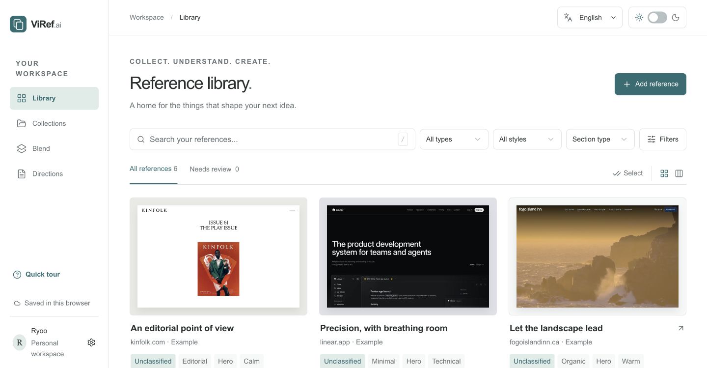Click the Organic tag on Fogo card
The image size is (707, 368).
point(573,361)
